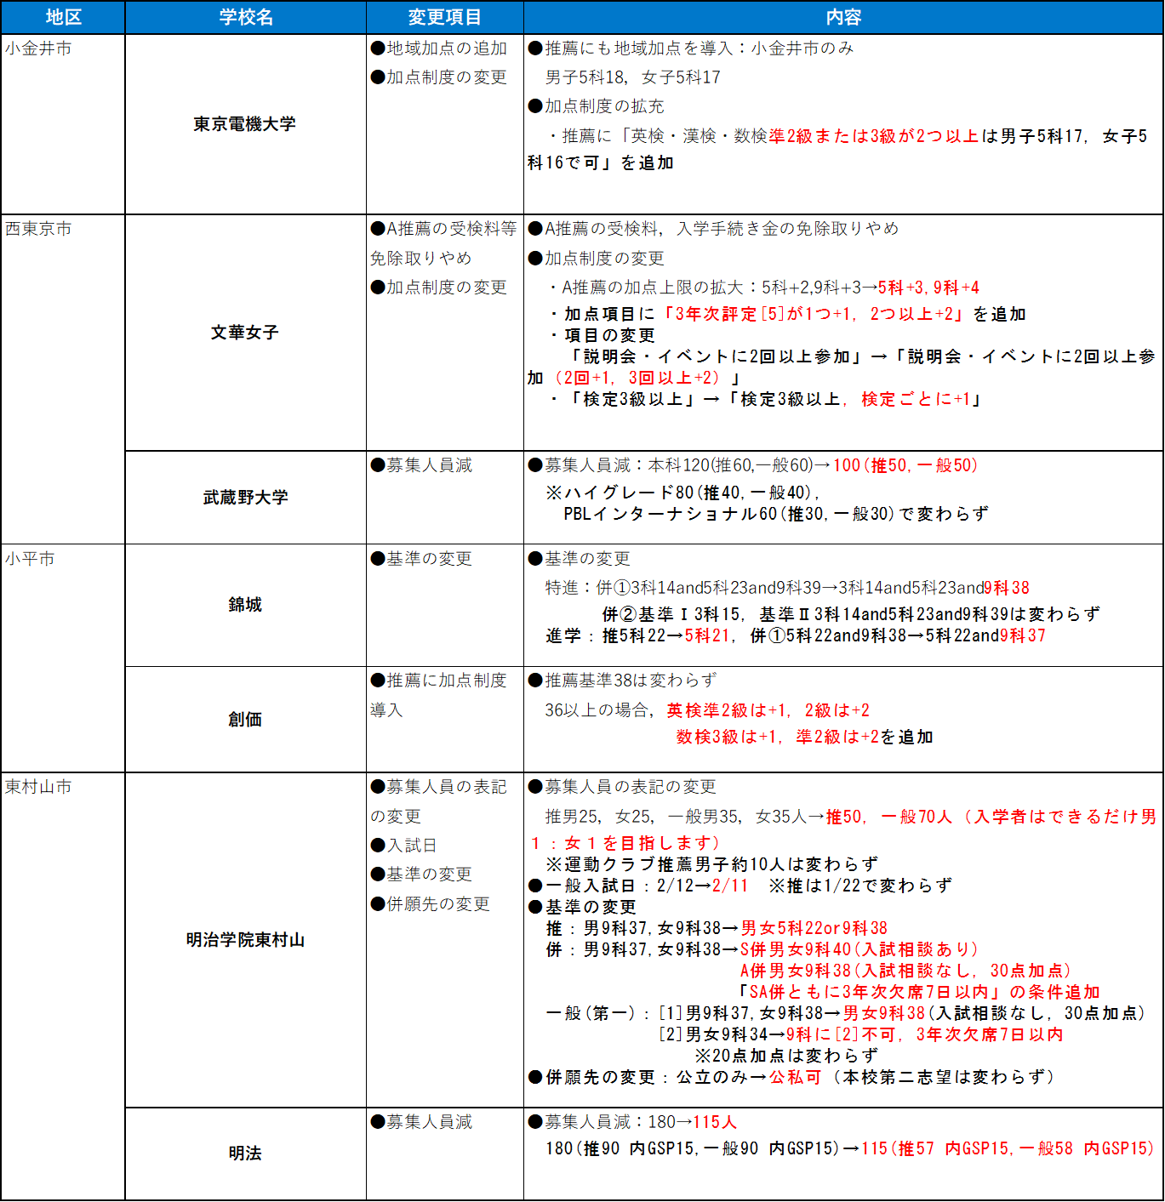Select the 西東京市 district cell
1165x1202 pixels.
click(x=63, y=379)
